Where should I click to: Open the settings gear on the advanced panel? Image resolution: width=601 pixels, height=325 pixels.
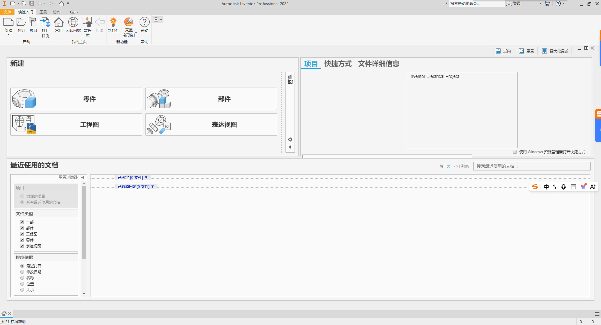click(290, 140)
